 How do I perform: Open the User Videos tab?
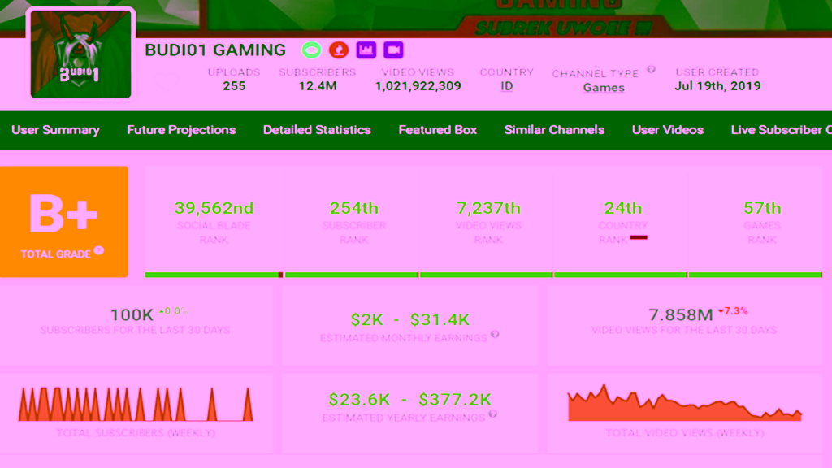pyautogui.click(x=666, y=130)
